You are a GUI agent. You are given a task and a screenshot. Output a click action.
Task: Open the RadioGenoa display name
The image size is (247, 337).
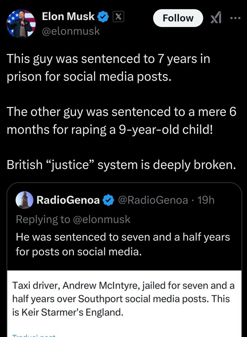point(68,200)
